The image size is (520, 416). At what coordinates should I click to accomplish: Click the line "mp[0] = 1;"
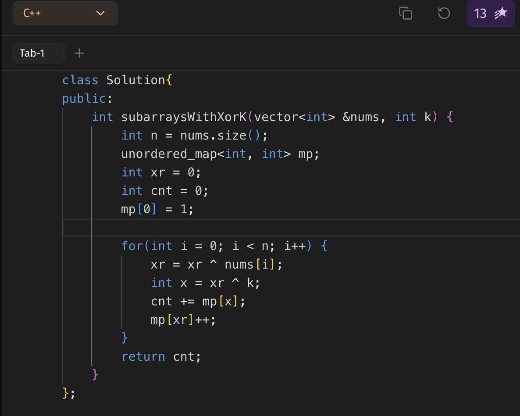click(157, 209)
